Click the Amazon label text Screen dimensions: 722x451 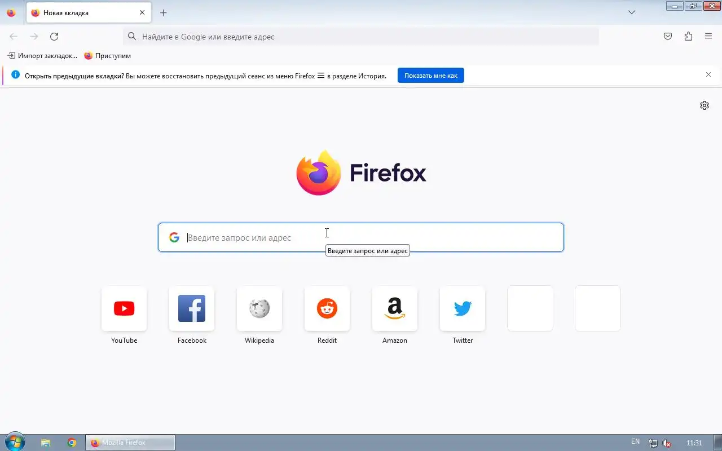pyautogui.click(x=395, y=341)
